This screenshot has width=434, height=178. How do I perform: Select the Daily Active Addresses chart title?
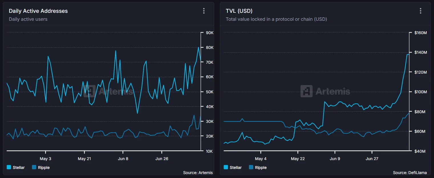coord(38,11)
